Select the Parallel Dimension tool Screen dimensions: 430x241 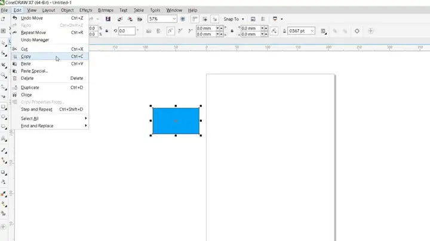(4, 151)
